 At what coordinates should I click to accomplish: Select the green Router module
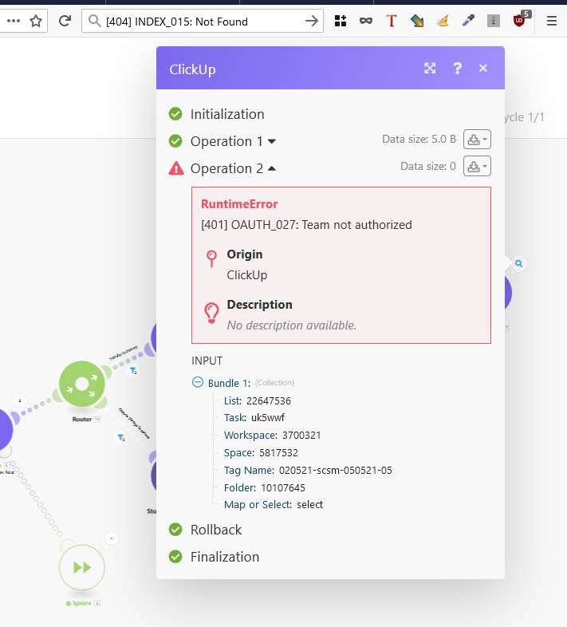pyautogui.click(x=82, y=384)
